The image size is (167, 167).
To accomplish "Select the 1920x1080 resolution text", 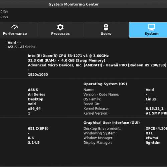I will point(38,74).
